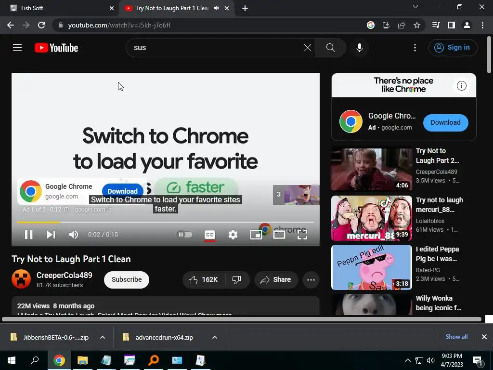Click Sign in button
Image resolution: width=493 pixels, height=370 pixels.
coord(453,48)
